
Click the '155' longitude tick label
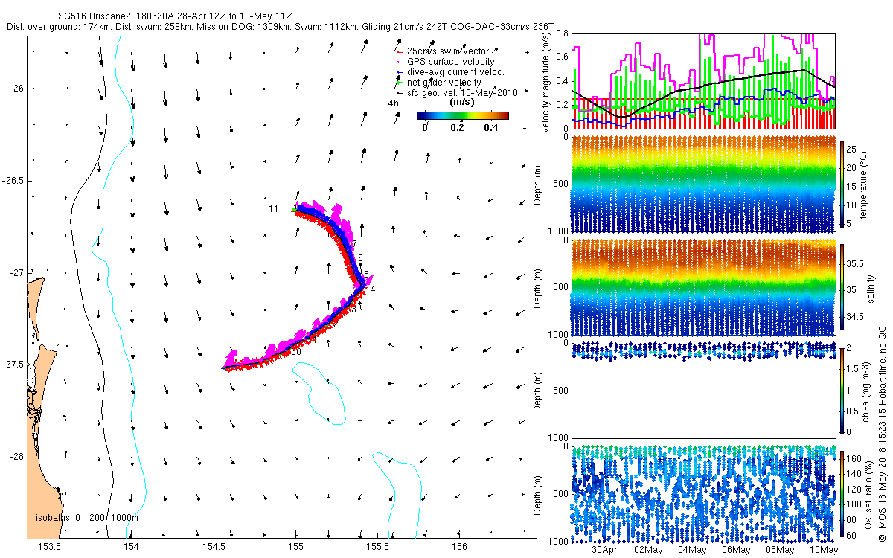click(x=295, y=547)
